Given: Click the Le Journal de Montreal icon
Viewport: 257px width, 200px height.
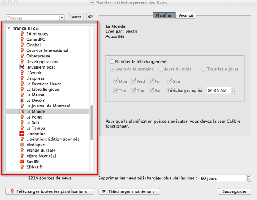Looking at the screenshot, I should 22,106.
